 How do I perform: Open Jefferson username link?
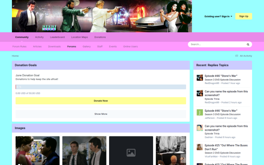[x=209, y=118]
